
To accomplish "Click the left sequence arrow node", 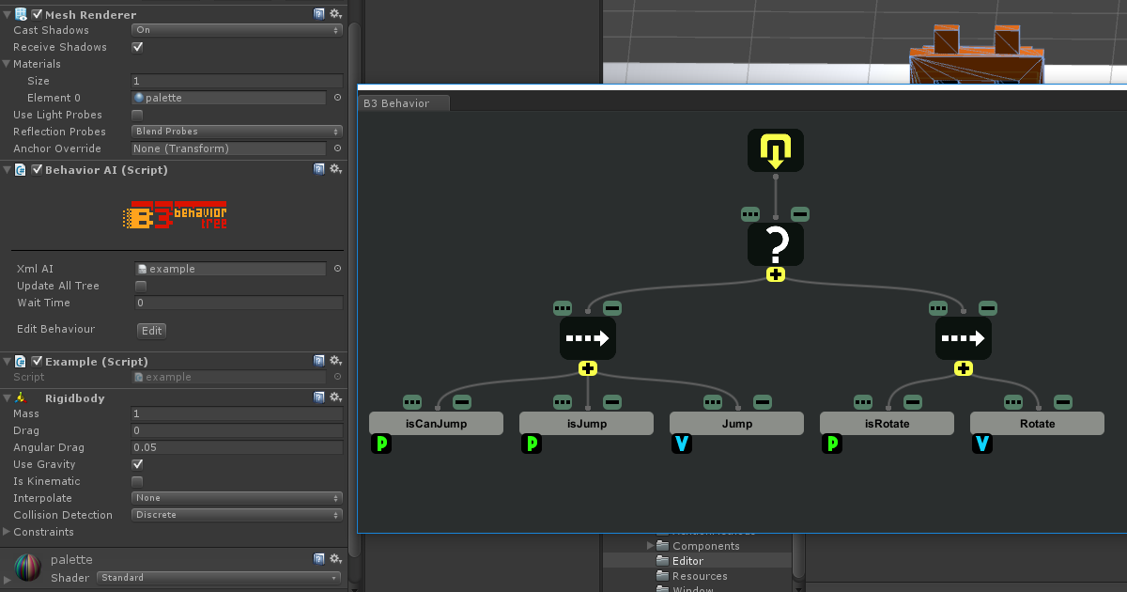I will point(587,338).
